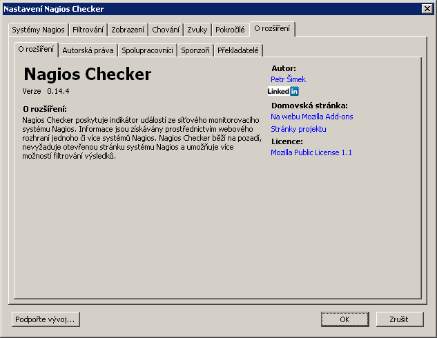This screenshot has height=338, width=437.
Task: Click the Nagios Checker heading
Action: (88, 74)
